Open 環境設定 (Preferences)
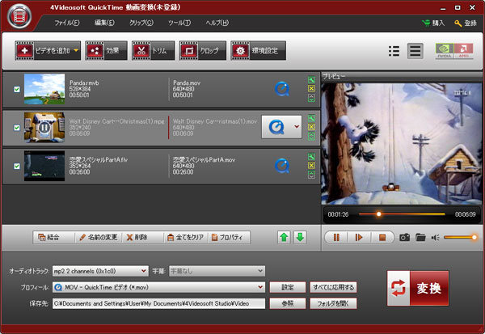 click(258, 50)
